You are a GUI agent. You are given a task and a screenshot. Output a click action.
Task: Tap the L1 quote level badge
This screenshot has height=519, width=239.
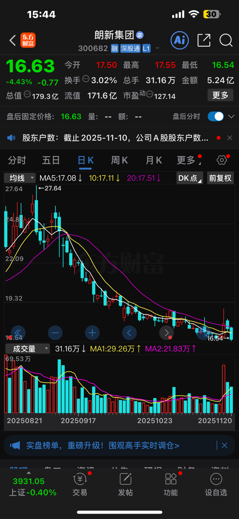click(146, 48)
